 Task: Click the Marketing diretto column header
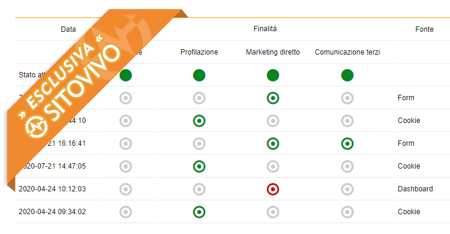pos(273,52)
